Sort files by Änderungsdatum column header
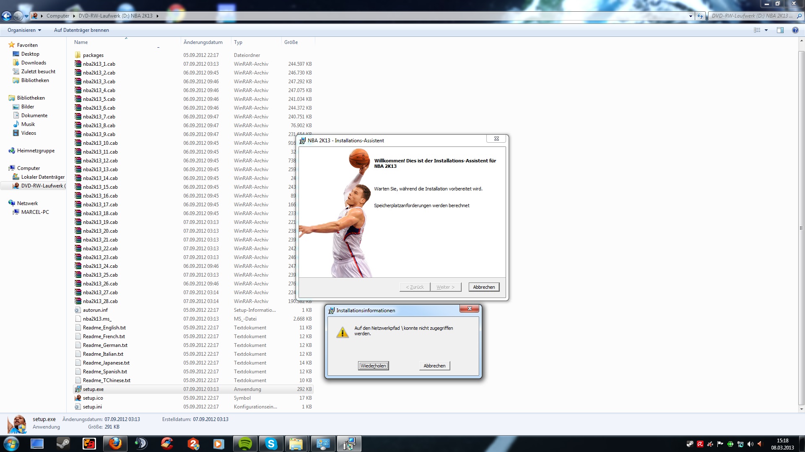 [x=203, y=42]
